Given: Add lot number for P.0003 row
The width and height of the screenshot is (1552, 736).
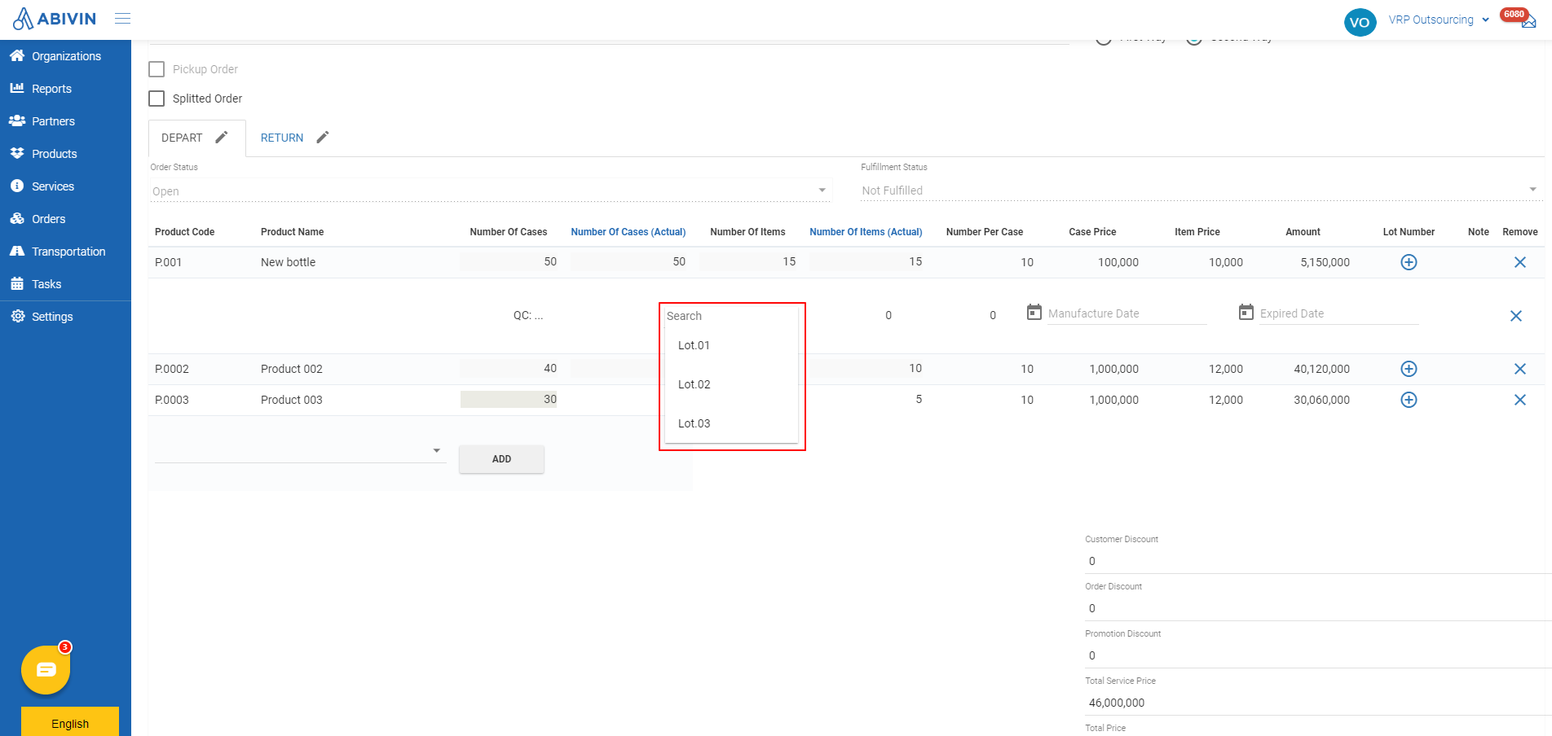Looking at the screenshot, I should click(x=1409, y=400).
